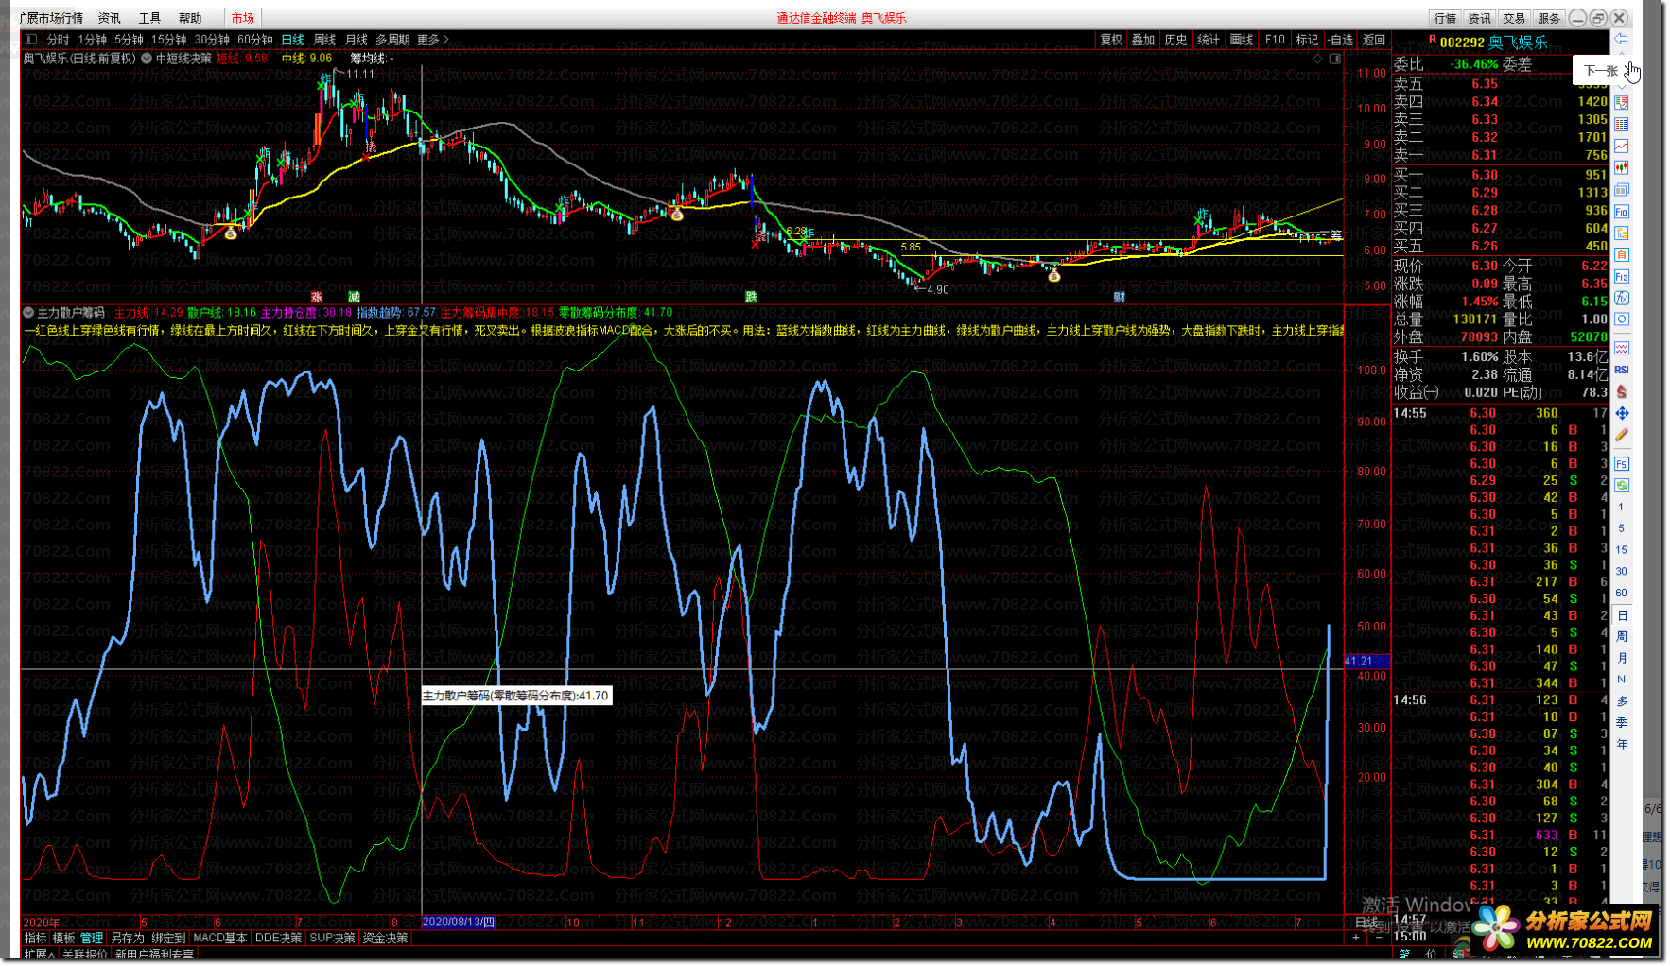This screenshot has width=1670, height=966.
Task: Expand chevron next to 主力散户筹码 indicator
Action: (28, 312)
